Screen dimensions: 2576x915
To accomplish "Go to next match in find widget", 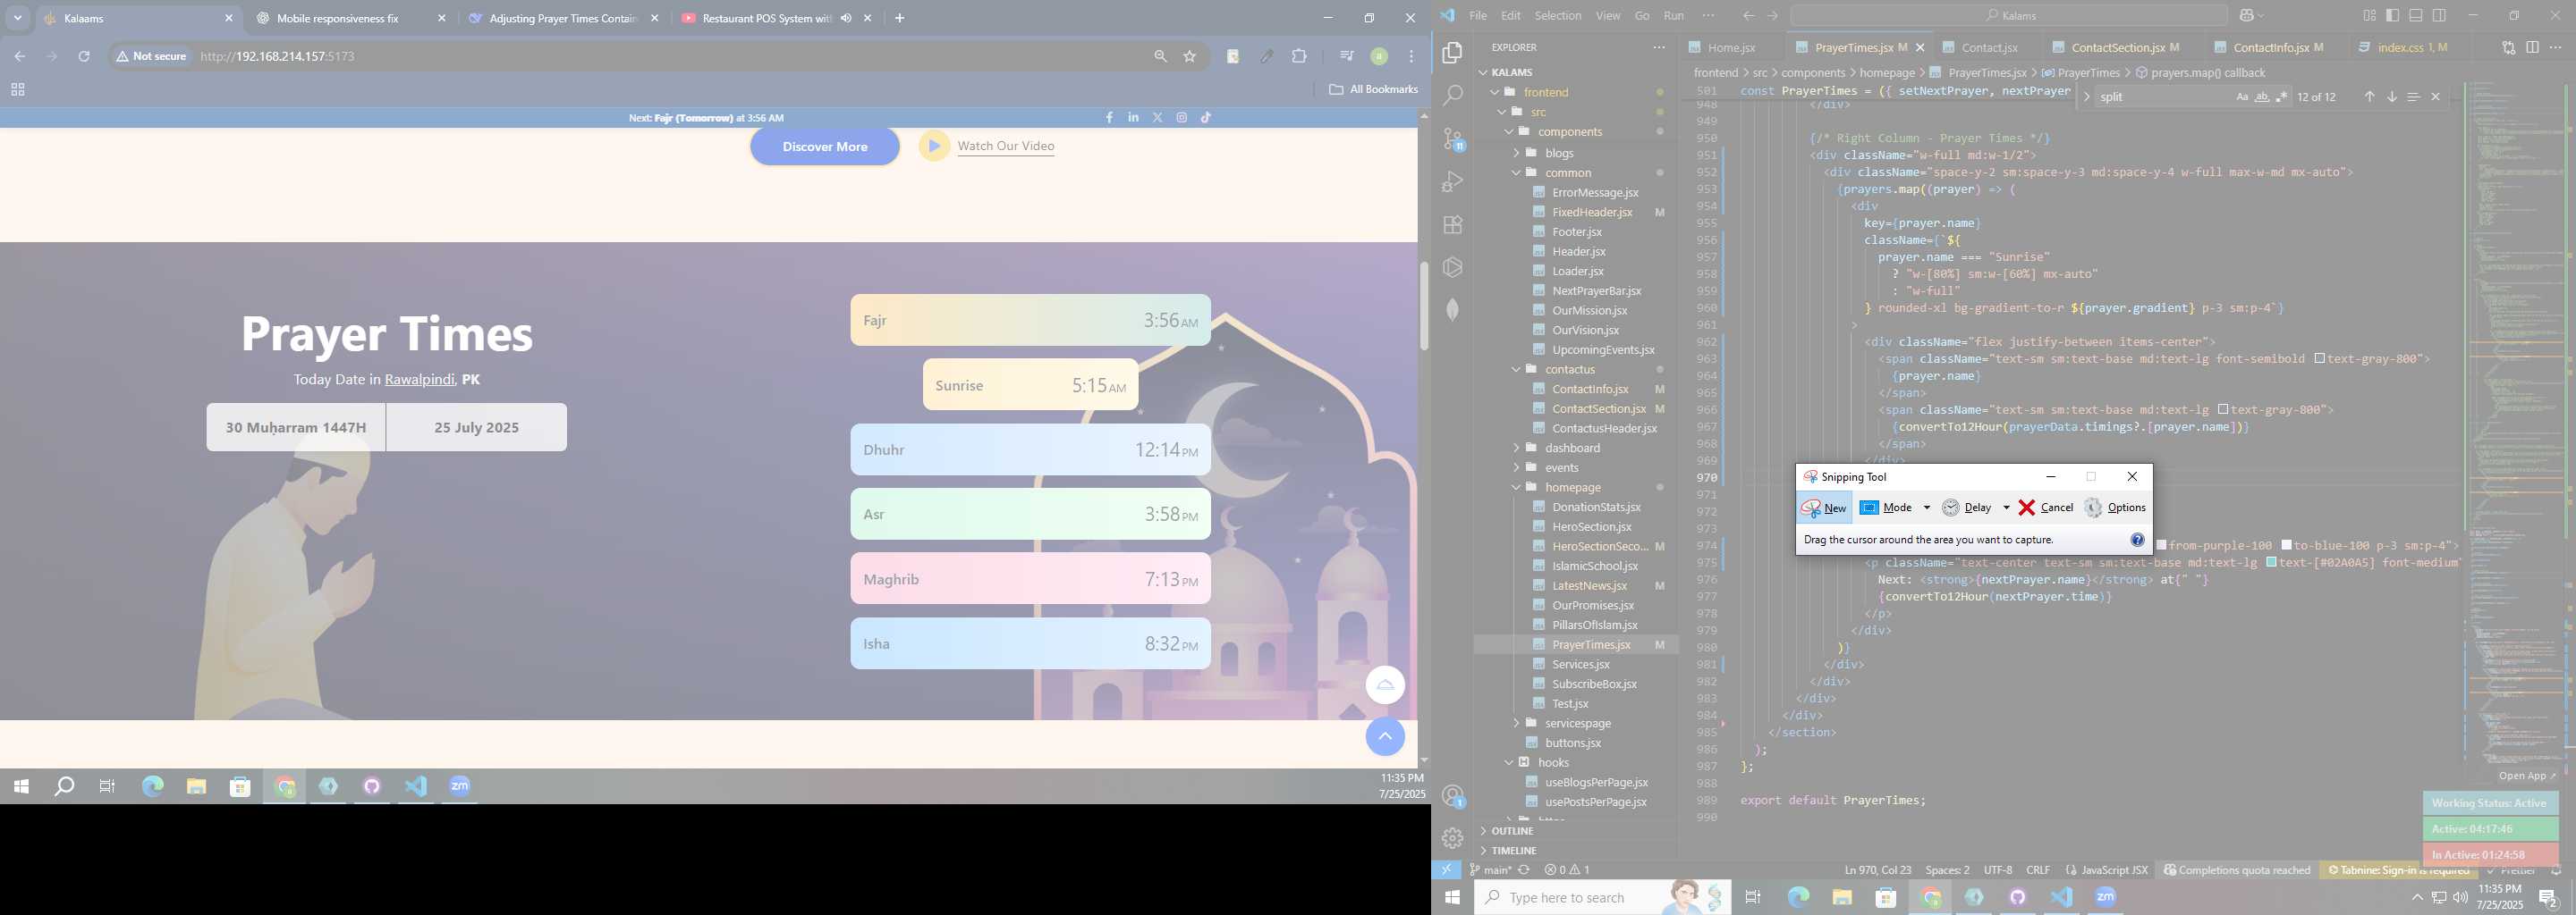I will tap(2391, 97).
